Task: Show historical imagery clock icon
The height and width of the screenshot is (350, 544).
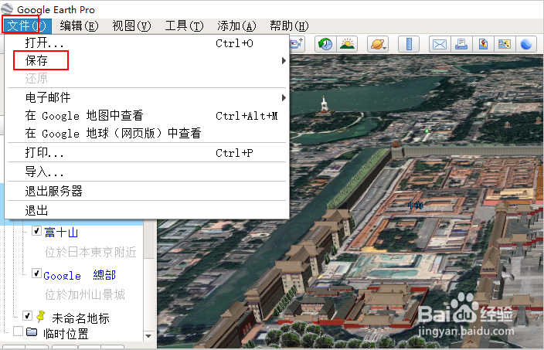Action: 325,44
